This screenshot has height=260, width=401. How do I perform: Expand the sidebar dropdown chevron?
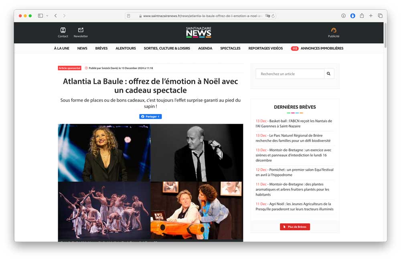coord(47,16)
